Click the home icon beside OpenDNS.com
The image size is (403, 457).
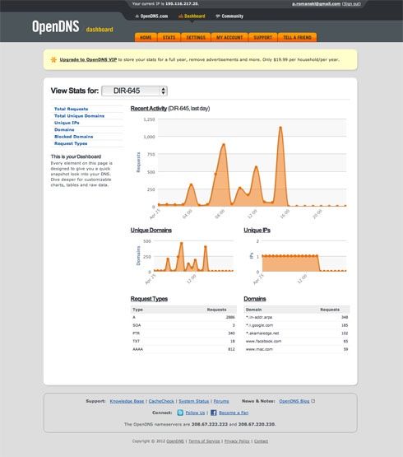(137, 16)
